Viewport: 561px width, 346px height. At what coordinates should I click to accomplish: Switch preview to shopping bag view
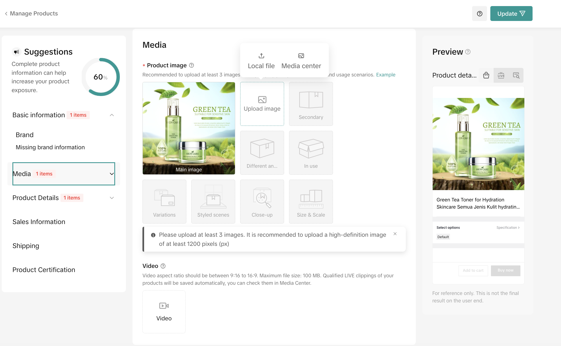[486, 75]
